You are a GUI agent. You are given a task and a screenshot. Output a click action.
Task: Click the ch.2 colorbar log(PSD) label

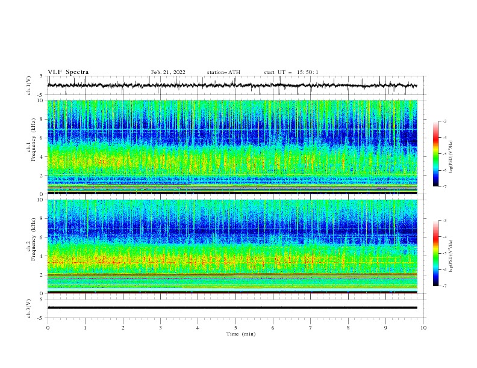pos(451,256)
